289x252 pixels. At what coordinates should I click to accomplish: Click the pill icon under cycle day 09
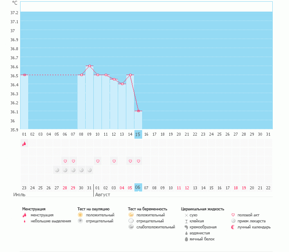click(x=89, y=170)
